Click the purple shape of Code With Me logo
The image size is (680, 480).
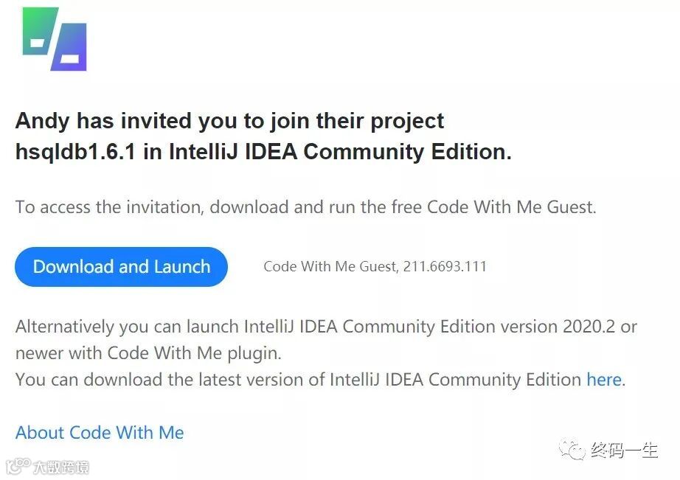(70, 47)
